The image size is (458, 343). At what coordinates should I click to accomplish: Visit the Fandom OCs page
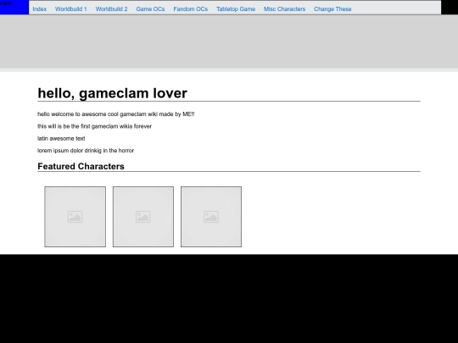click(191, 9)
